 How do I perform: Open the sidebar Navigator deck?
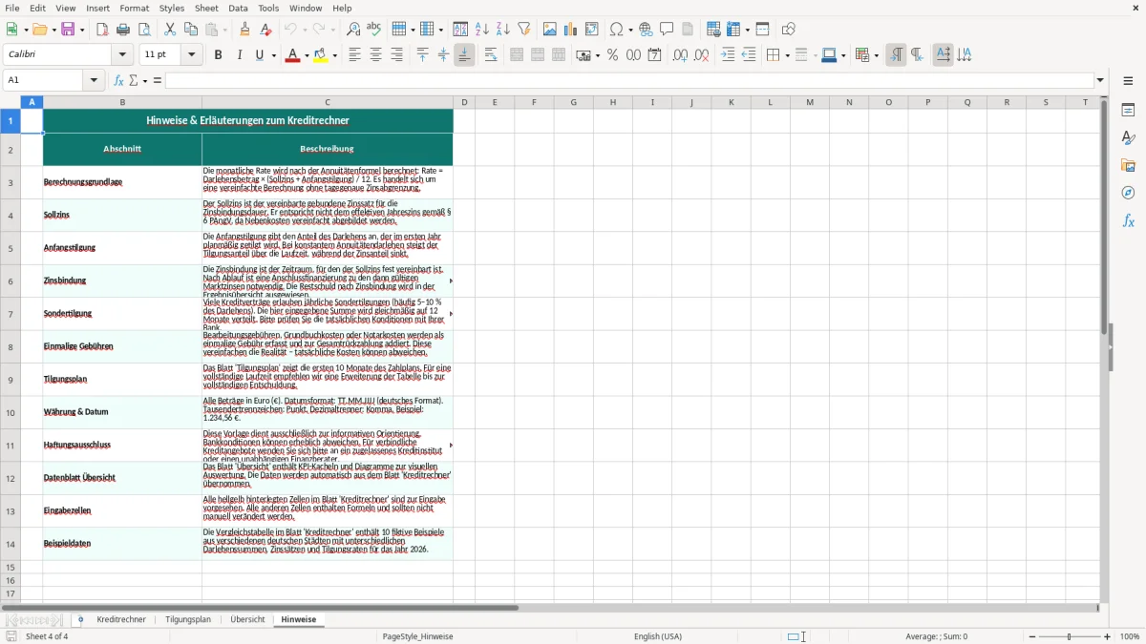[1128, 193]
